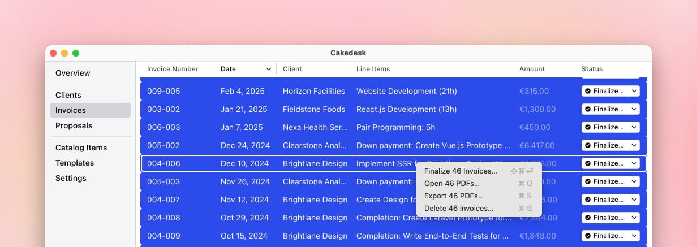Choose Finalize 46 Invoices from context menu
The height and width of the screenshot is (247, 697).
click(479, 171)
